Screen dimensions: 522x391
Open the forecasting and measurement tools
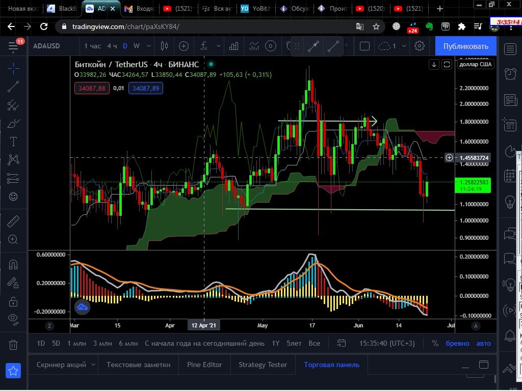13,178
